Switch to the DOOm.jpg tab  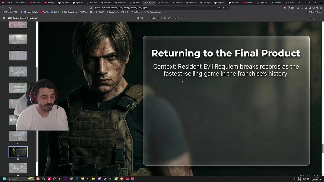pyautogui.click(x=206, y=3)
